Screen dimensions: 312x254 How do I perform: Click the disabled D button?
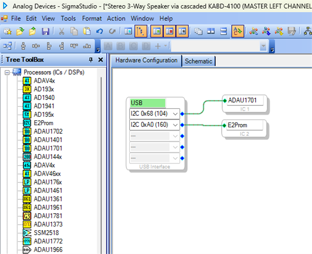[x=146, y=46]
